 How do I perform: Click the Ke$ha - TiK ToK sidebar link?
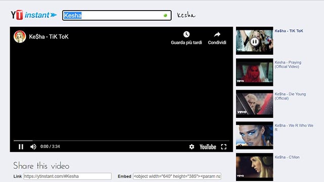(x=289, y=31)
